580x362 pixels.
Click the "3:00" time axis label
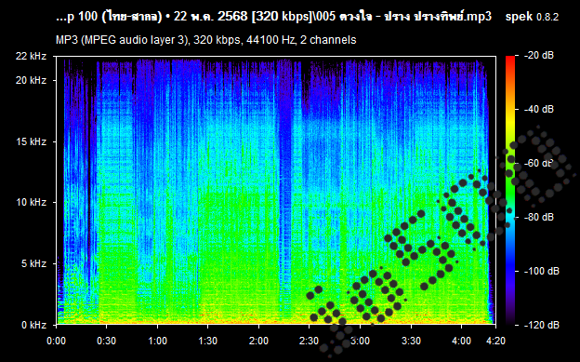pos(360,341)
